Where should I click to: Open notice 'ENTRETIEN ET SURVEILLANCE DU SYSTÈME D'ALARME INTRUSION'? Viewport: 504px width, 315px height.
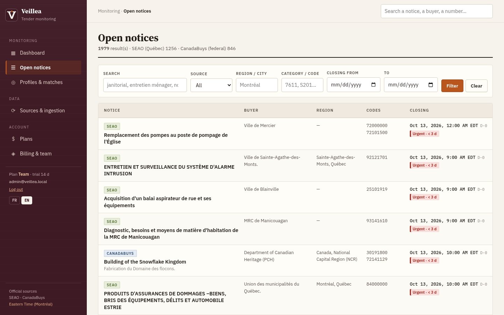coord(169,170)
